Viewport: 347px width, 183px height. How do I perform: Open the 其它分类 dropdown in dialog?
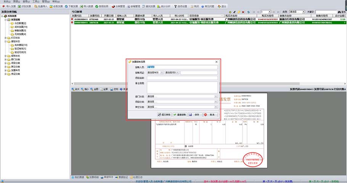182,107
